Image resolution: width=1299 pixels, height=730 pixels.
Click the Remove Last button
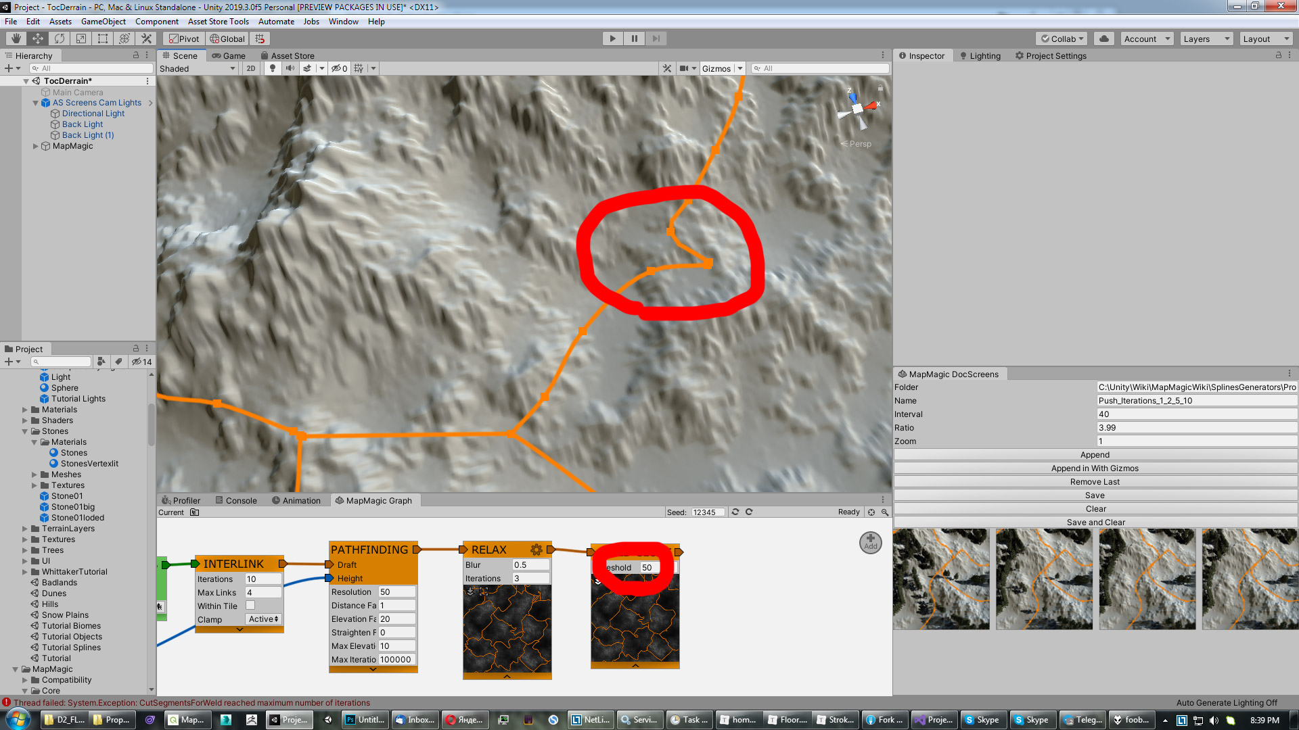click(1095, 482)
